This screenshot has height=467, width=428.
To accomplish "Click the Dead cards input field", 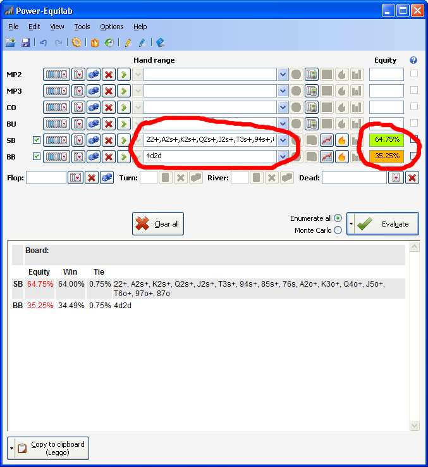I will coord(354,178).
